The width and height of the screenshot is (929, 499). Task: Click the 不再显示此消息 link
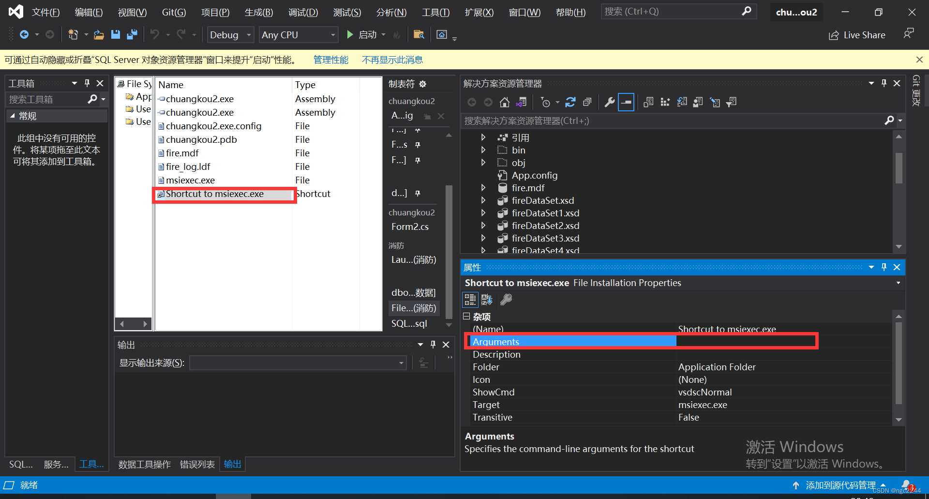click(392, 59)
